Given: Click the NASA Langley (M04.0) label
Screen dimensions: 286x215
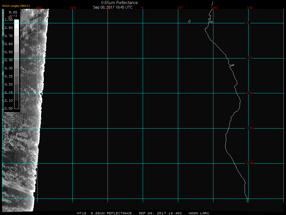Looking at the screenshot, I should pos(16,6).
